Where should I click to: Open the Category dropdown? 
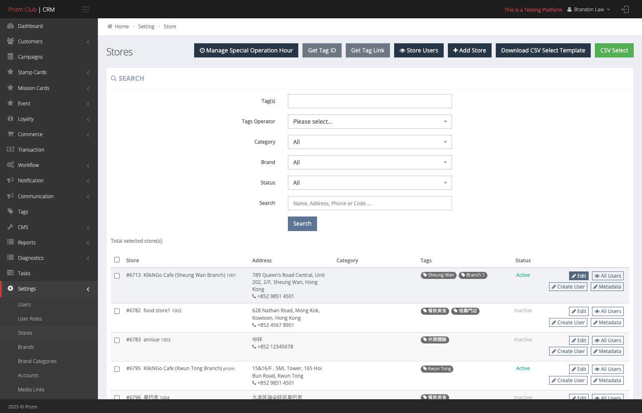[370, 142]
